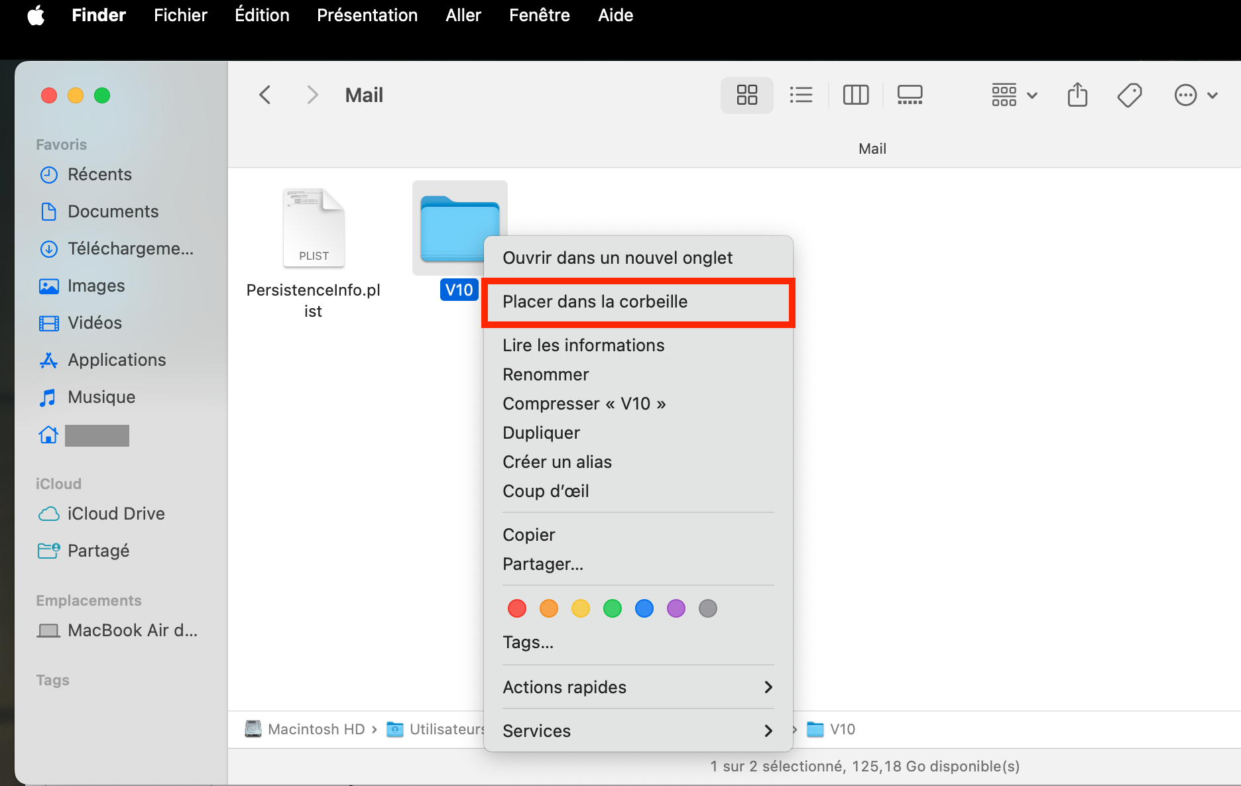
Task: Choose Coup d'œil in context menu
Action: tap(638, 491)
